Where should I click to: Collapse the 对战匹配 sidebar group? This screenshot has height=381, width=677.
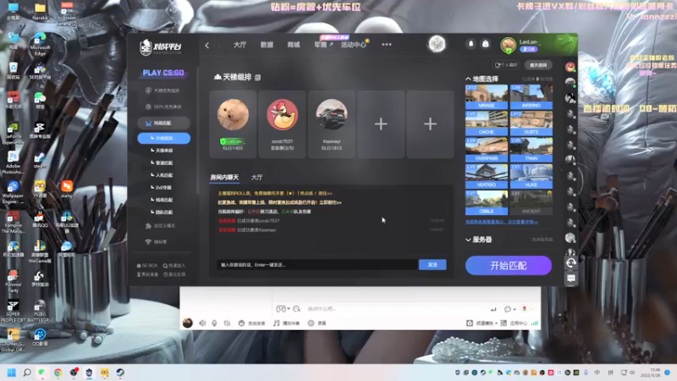[163, 123]
